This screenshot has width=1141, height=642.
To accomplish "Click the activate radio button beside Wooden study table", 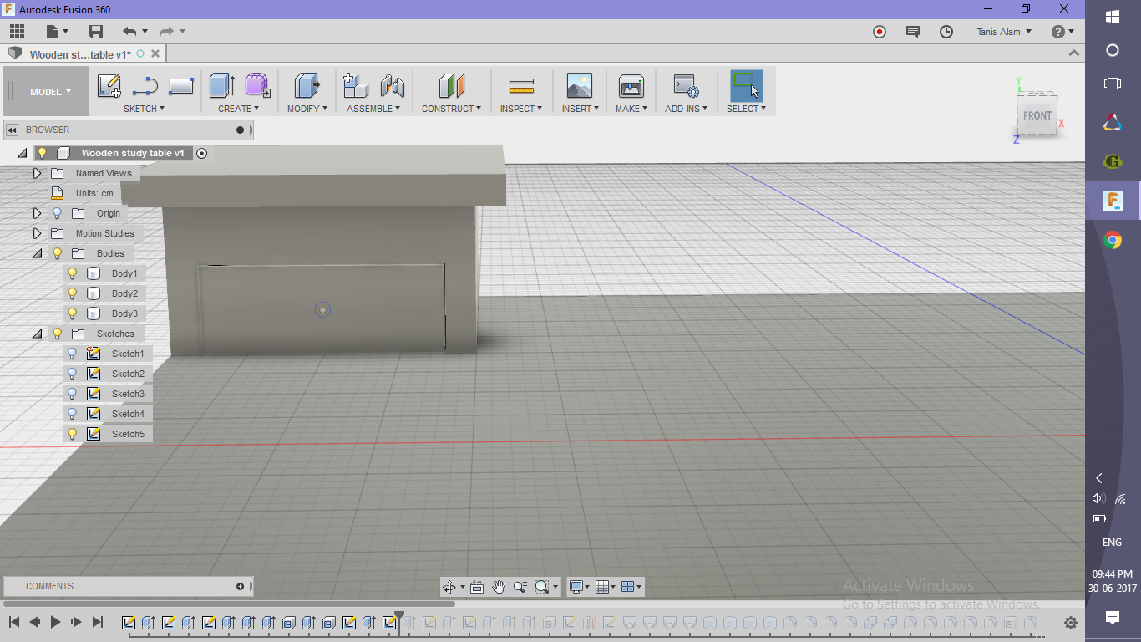I will coord(202,154).
